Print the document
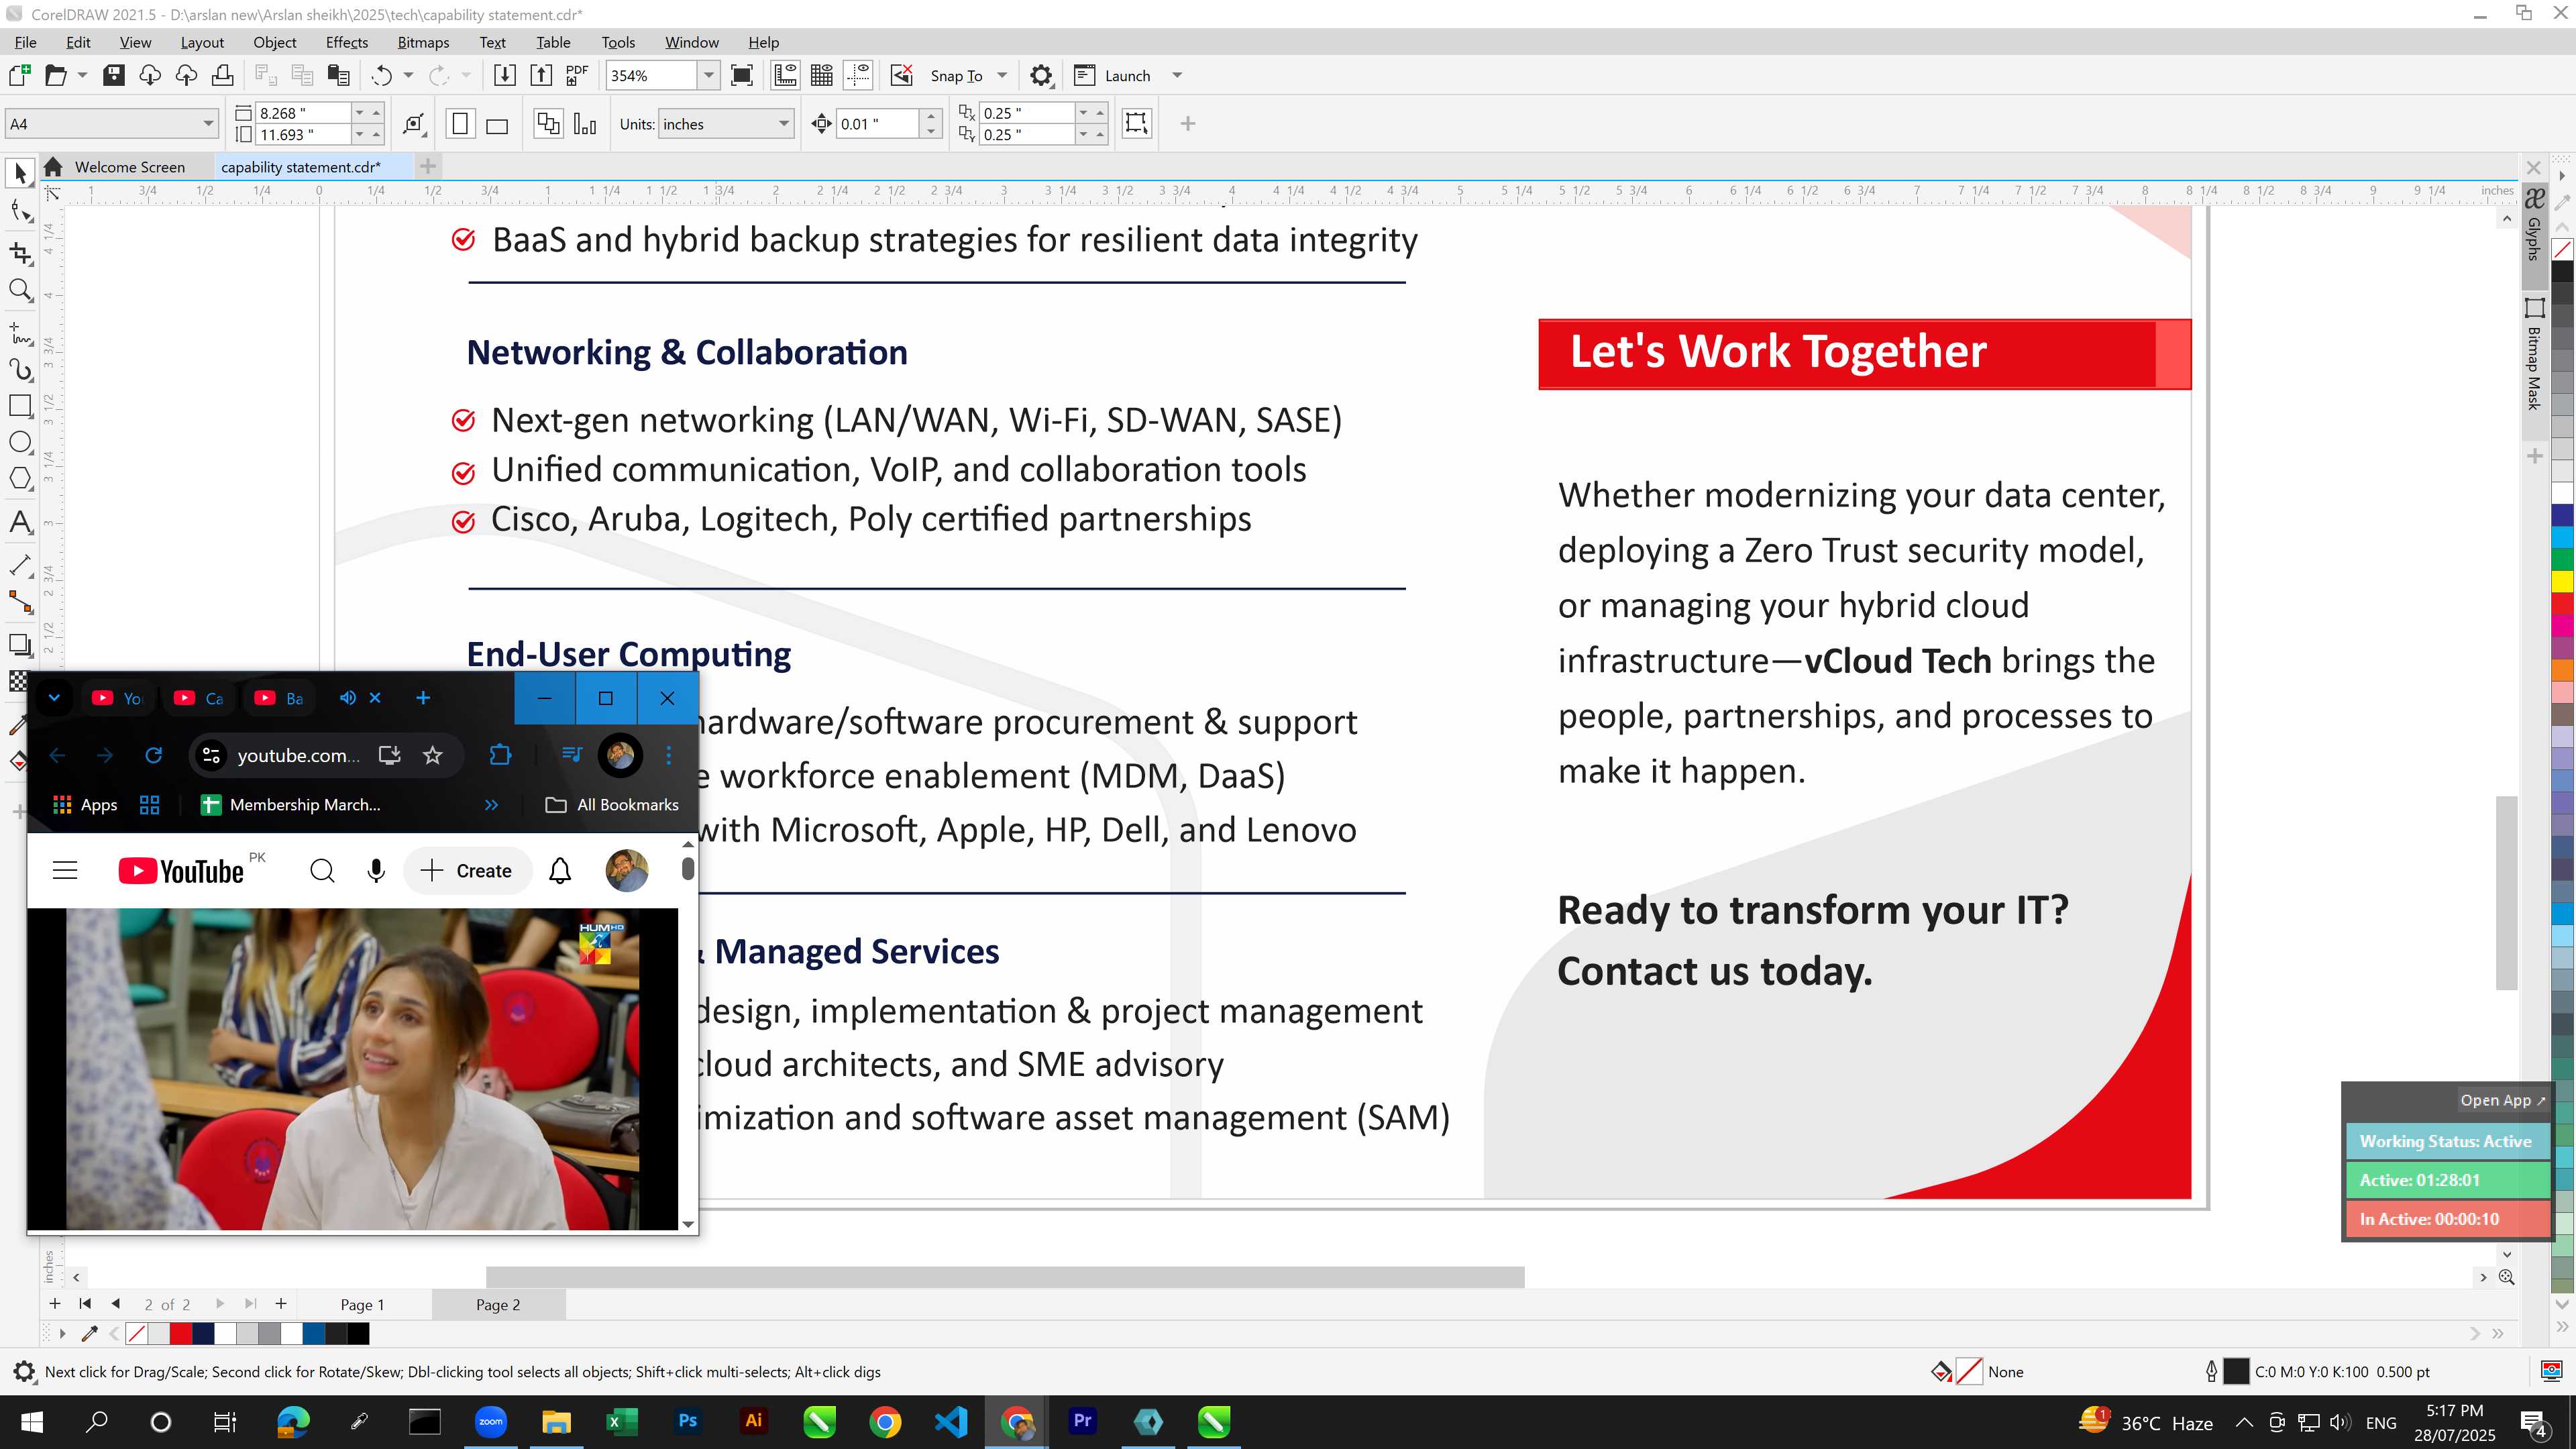 click(x=223, y=76)
